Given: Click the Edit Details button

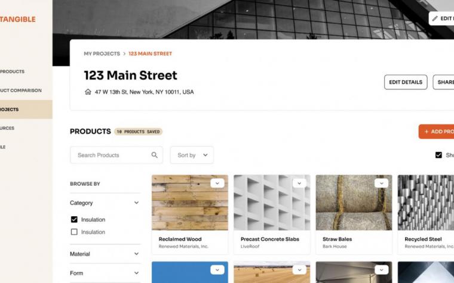Looking at the screenshot, I should click(x=406, y=82).
